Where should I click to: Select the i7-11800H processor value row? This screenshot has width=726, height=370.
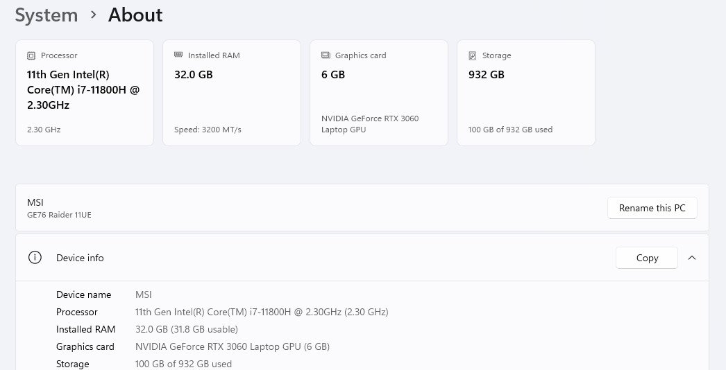(262, 312)
